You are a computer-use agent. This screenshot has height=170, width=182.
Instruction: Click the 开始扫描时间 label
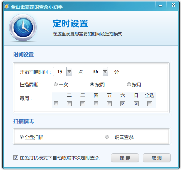[35, 72]
